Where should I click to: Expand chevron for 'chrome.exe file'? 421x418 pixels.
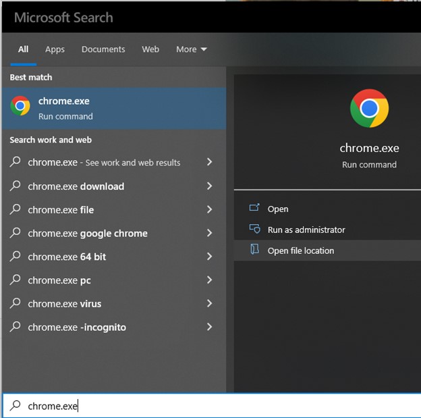pos(209,209)
